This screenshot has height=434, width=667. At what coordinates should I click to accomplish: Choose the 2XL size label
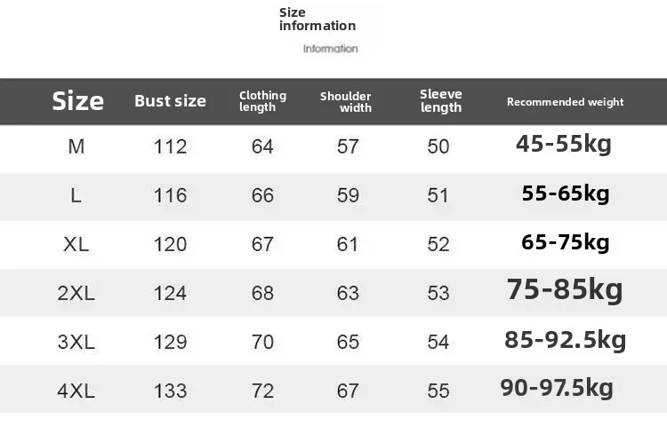[x=76, y=293]
